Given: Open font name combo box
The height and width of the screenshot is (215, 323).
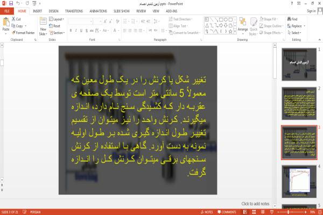Looking at the screenshot, I should 80,21.
